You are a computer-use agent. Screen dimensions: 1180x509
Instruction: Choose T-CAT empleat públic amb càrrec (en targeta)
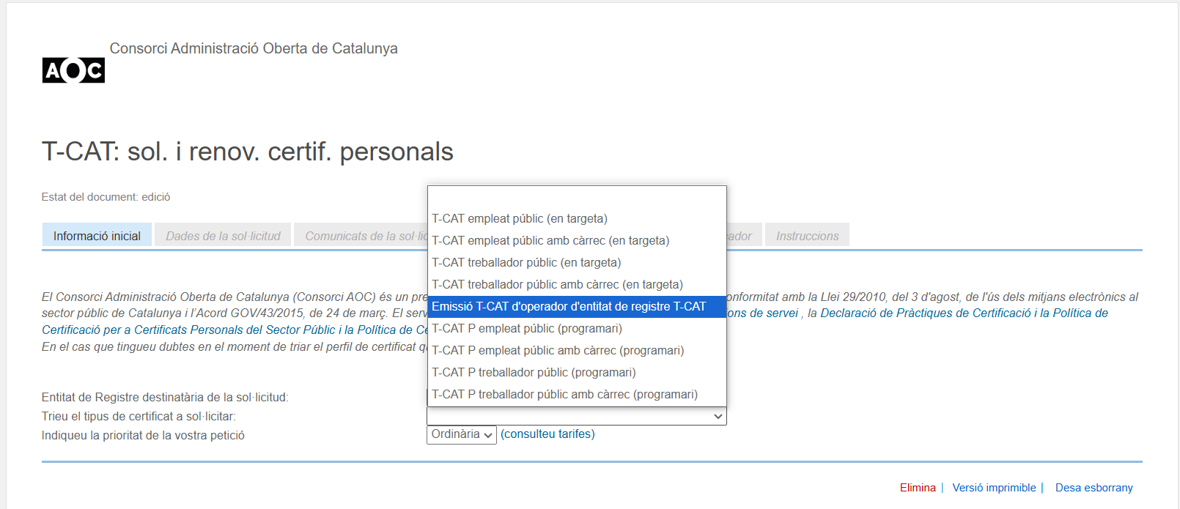(x=577, y=241)
